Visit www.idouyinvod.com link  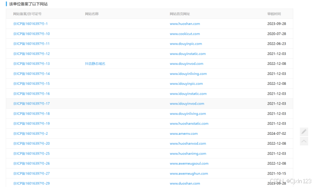coord(187,103)
